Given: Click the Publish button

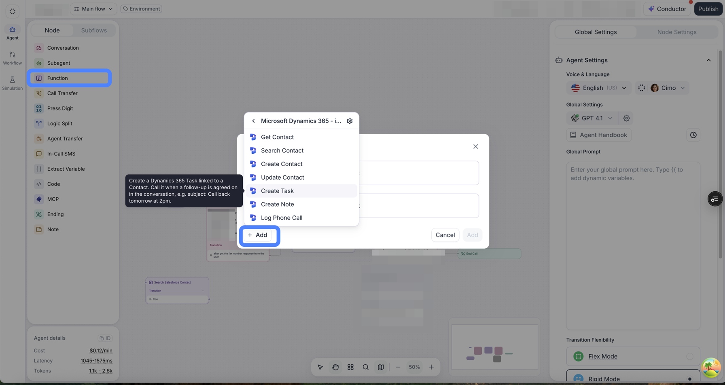Looking at the screenshot, I should point(708,9).
